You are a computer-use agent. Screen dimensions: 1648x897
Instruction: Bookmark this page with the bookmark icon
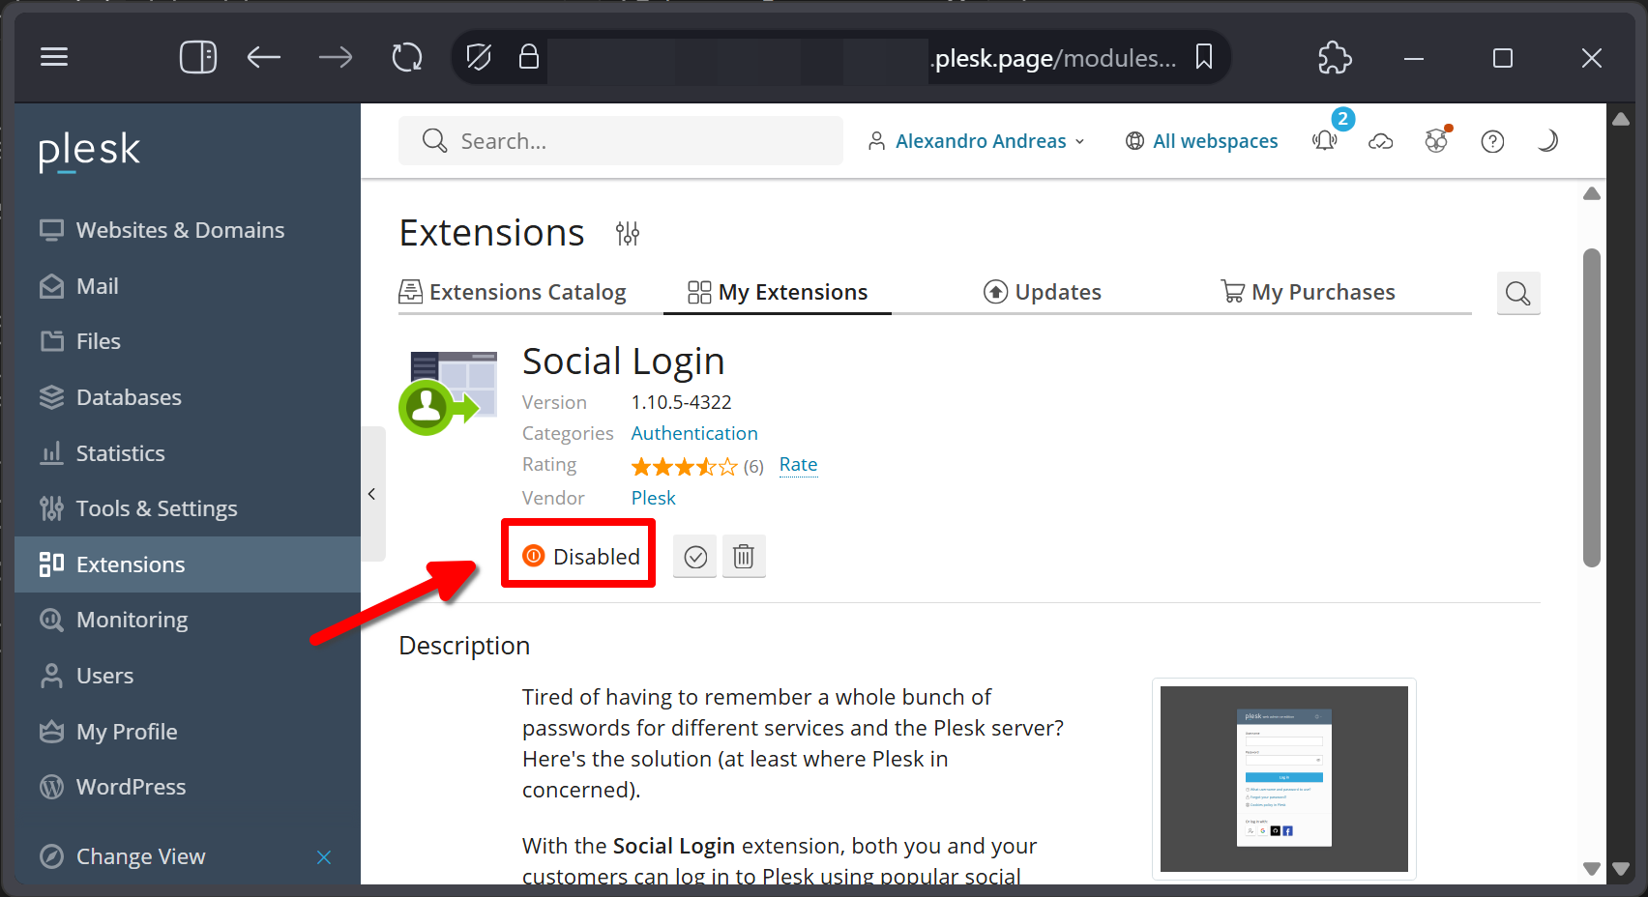[x=1204, y=57]
